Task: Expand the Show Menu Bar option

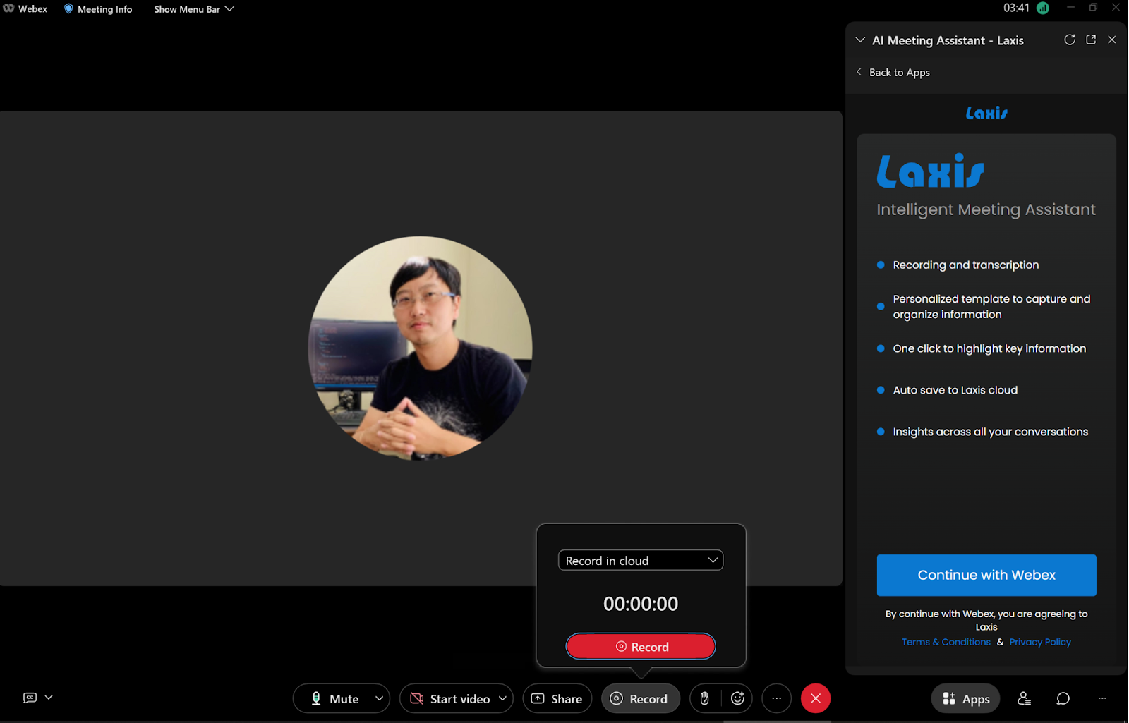Action: 194,9
